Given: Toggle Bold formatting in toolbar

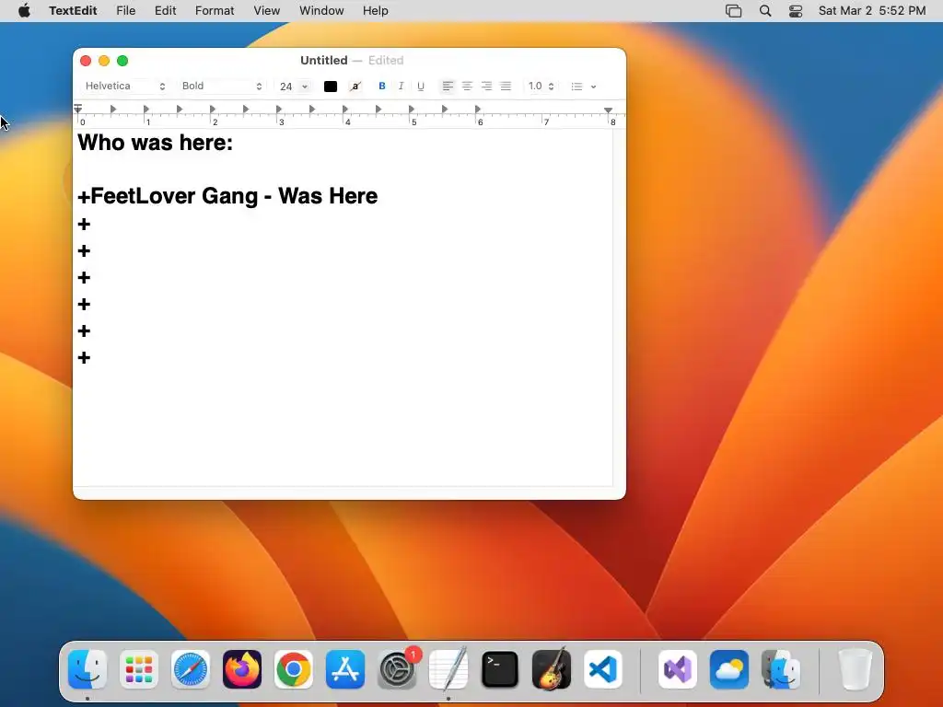Looking at the screenshot, I should point(382,86).
